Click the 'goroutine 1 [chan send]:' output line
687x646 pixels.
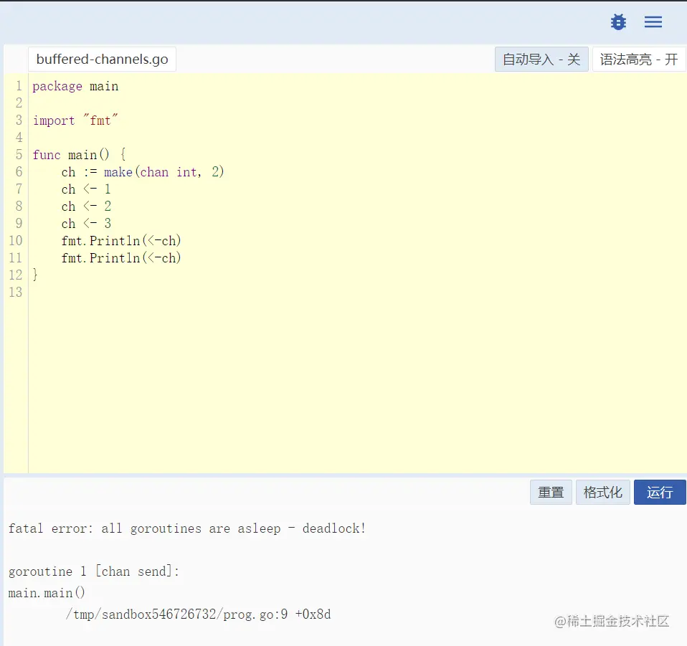pyautogui.click(x=94, y=571)
